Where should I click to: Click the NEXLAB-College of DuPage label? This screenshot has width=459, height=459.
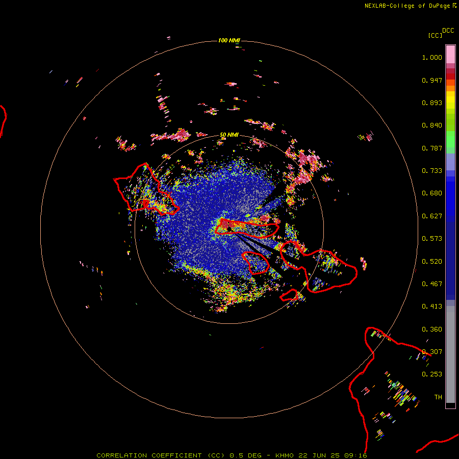(411, 6)
